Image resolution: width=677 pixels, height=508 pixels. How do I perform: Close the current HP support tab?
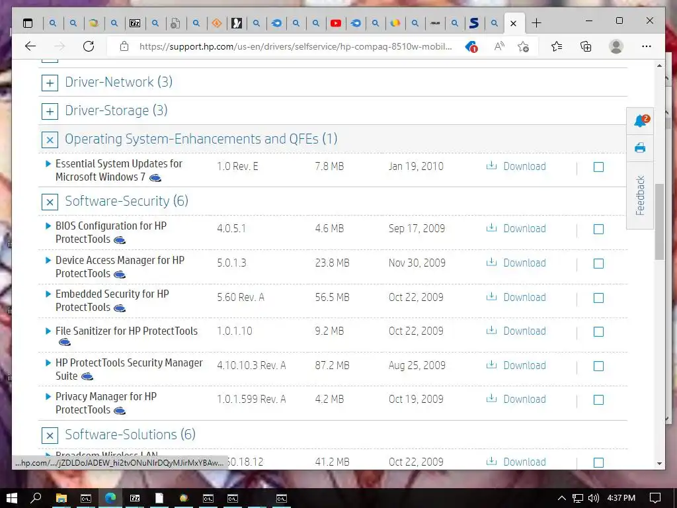(x=513, y=23)
